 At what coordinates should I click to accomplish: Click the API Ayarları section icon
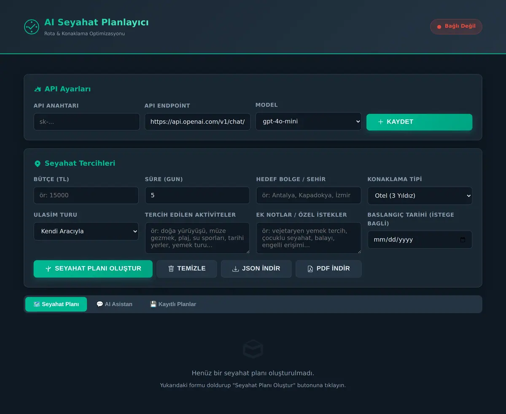38,89
